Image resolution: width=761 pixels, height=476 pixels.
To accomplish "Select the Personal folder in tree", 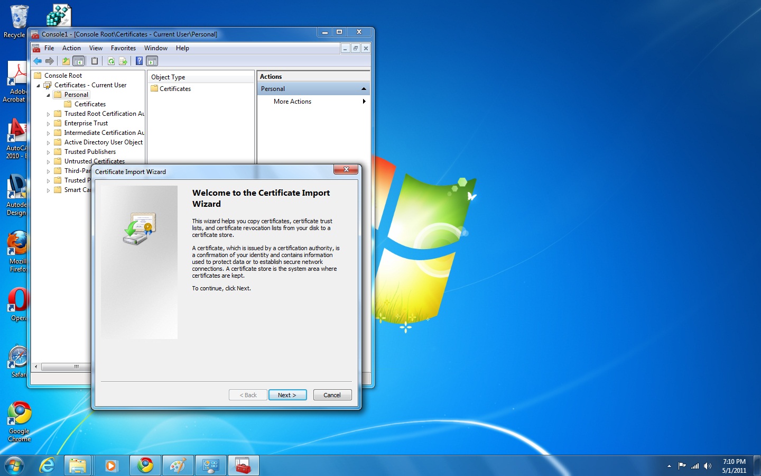I will point(76,95).
